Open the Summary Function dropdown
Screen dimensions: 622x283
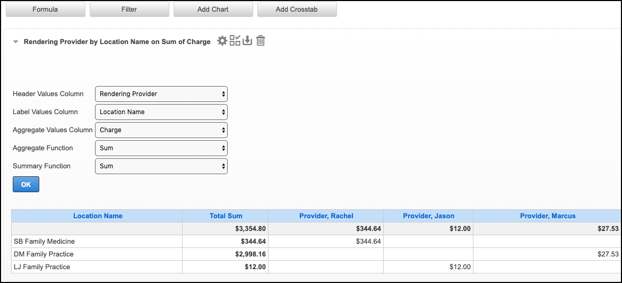(161, 166)
